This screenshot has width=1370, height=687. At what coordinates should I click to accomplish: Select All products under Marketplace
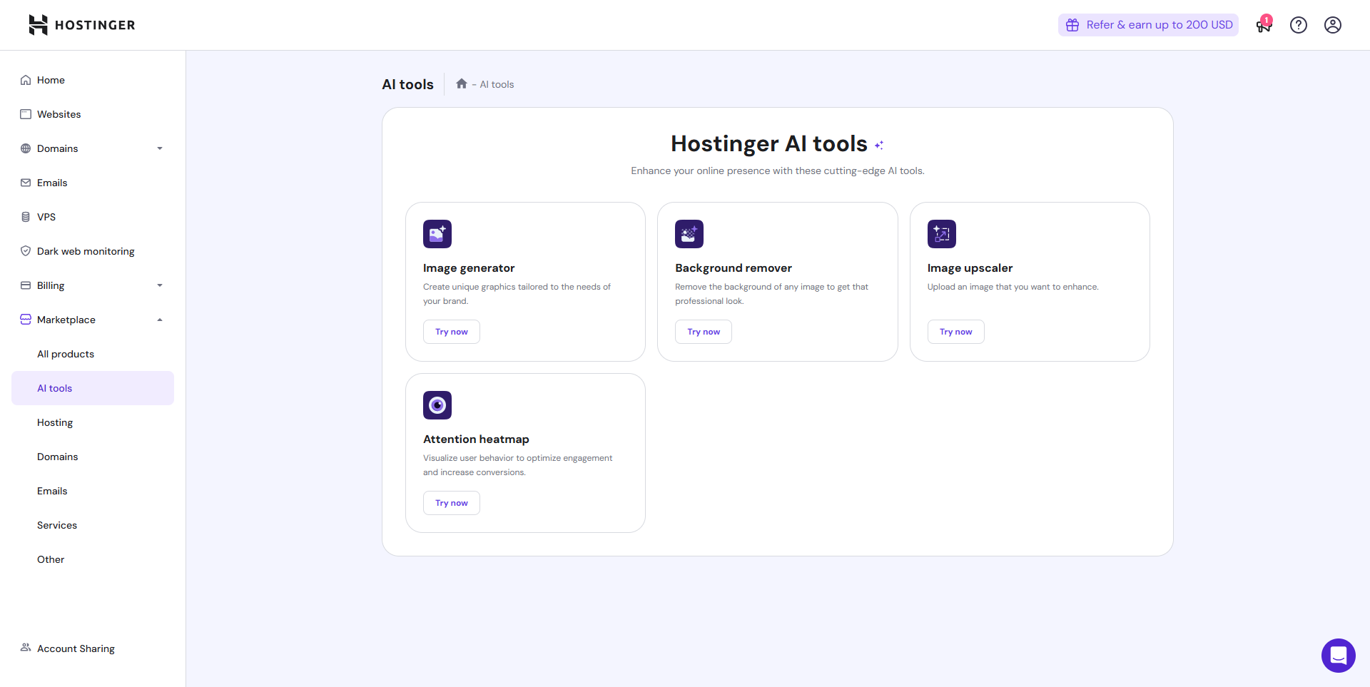coord(93,354)
